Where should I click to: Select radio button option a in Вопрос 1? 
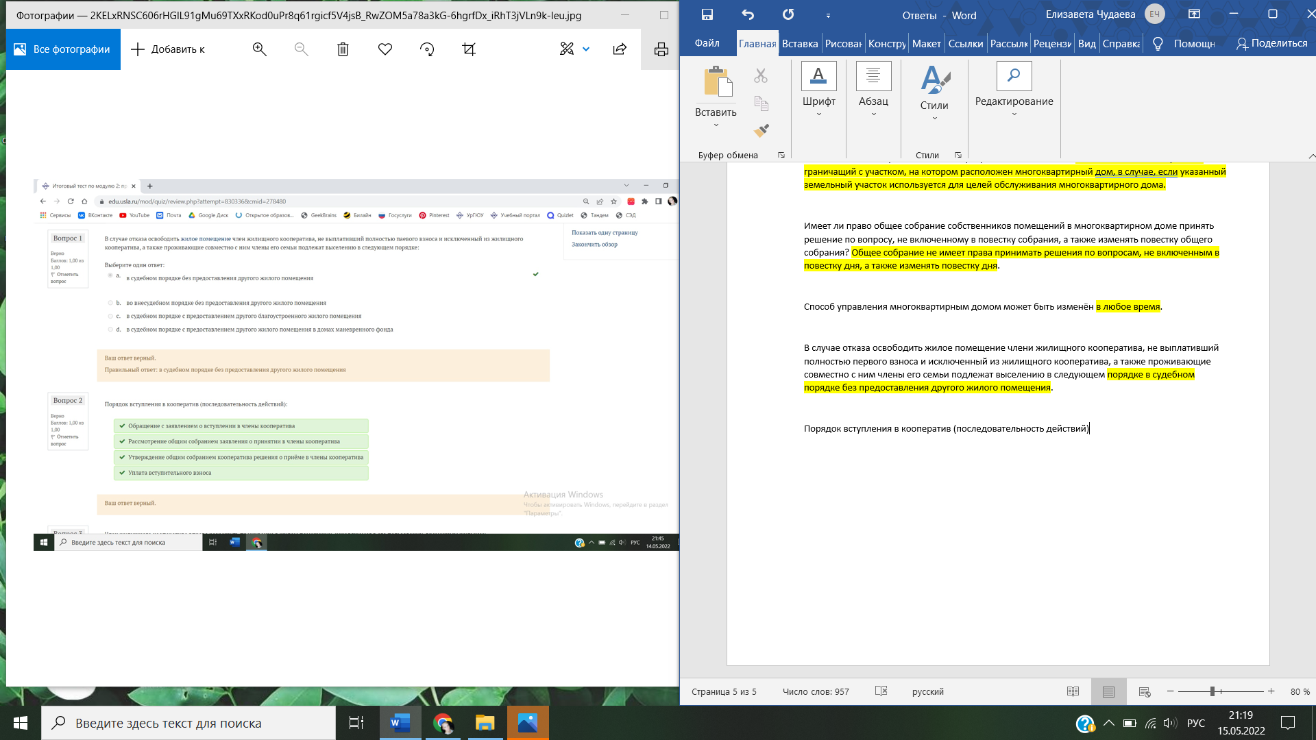[x=110, y=274]
